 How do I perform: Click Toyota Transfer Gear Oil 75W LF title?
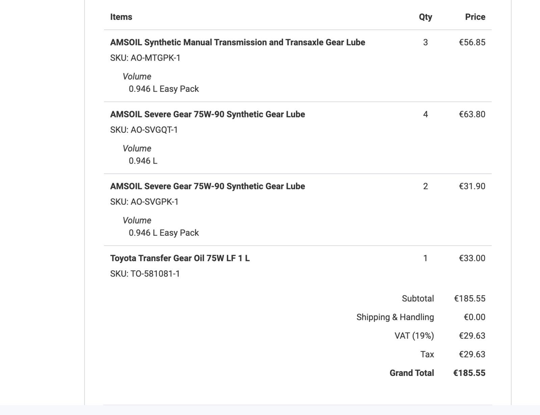point(180,258)
